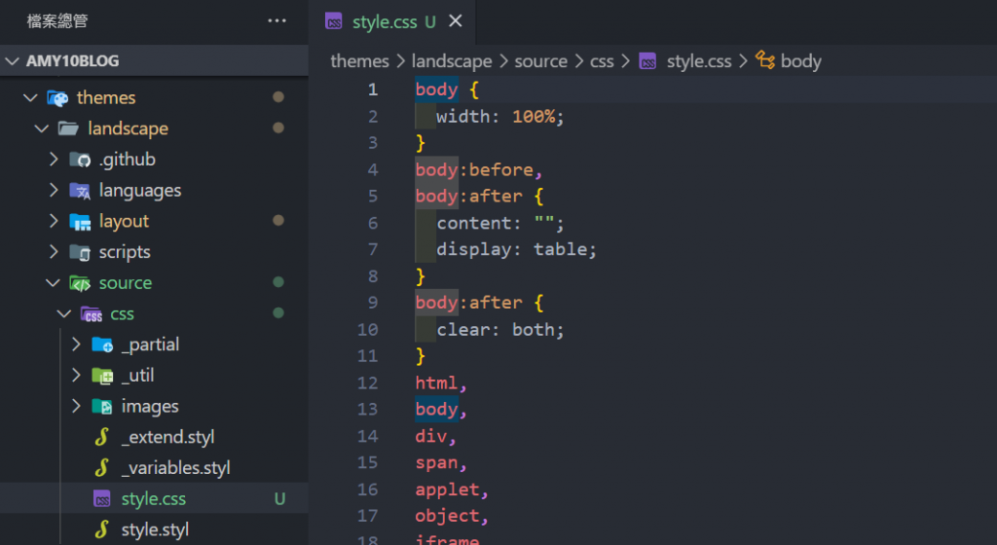Image resolution: width=997 pixels, height=545 pixels.
Task: Expand the _util folder chevron
Action: 76,376
